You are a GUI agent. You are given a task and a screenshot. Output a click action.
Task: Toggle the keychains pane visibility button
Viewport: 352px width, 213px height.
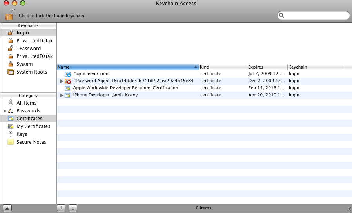click(7, 208)
